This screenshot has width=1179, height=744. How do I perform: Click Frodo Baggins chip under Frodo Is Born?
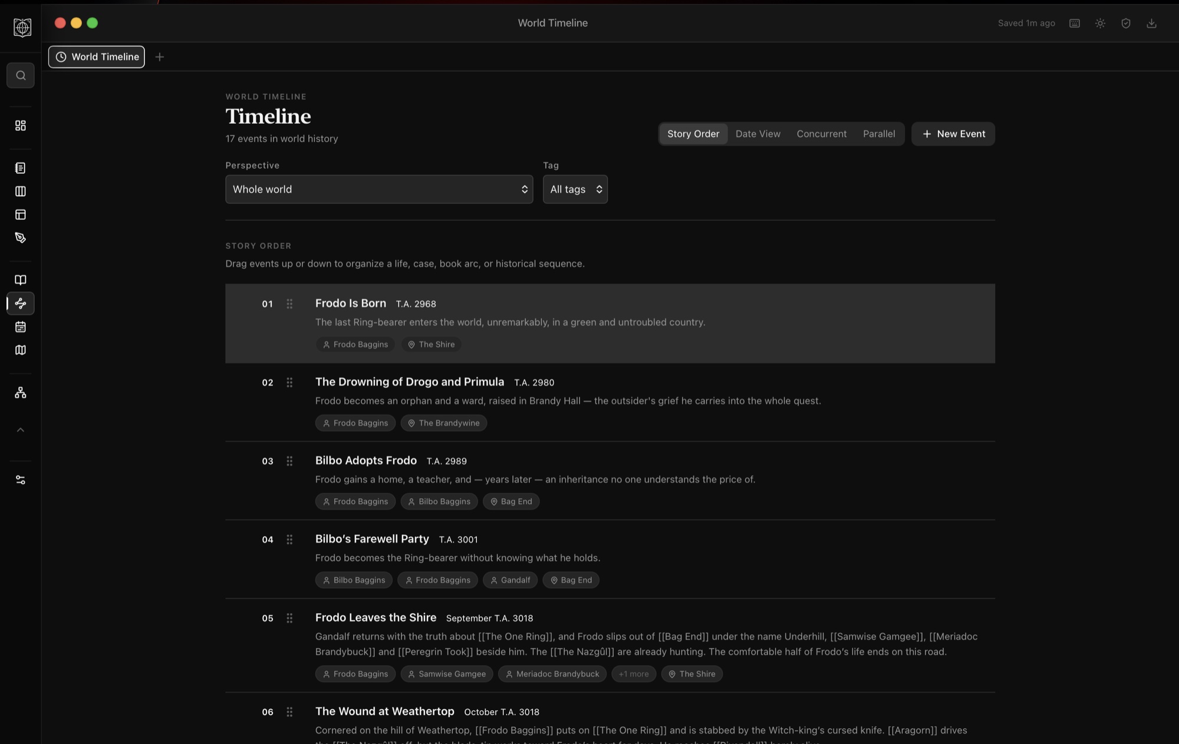click(x=355, y=344)
